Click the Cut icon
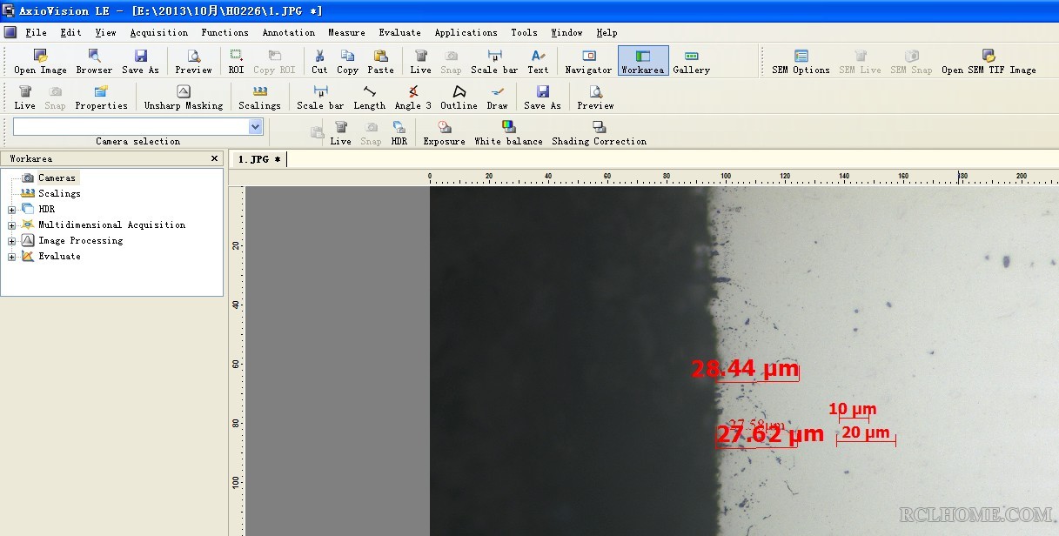This screenshot has height=536, width=1059. (x=319, y=61)
